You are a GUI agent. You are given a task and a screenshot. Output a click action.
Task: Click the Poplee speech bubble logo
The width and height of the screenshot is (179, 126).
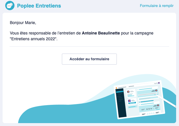tap(10, 6)
